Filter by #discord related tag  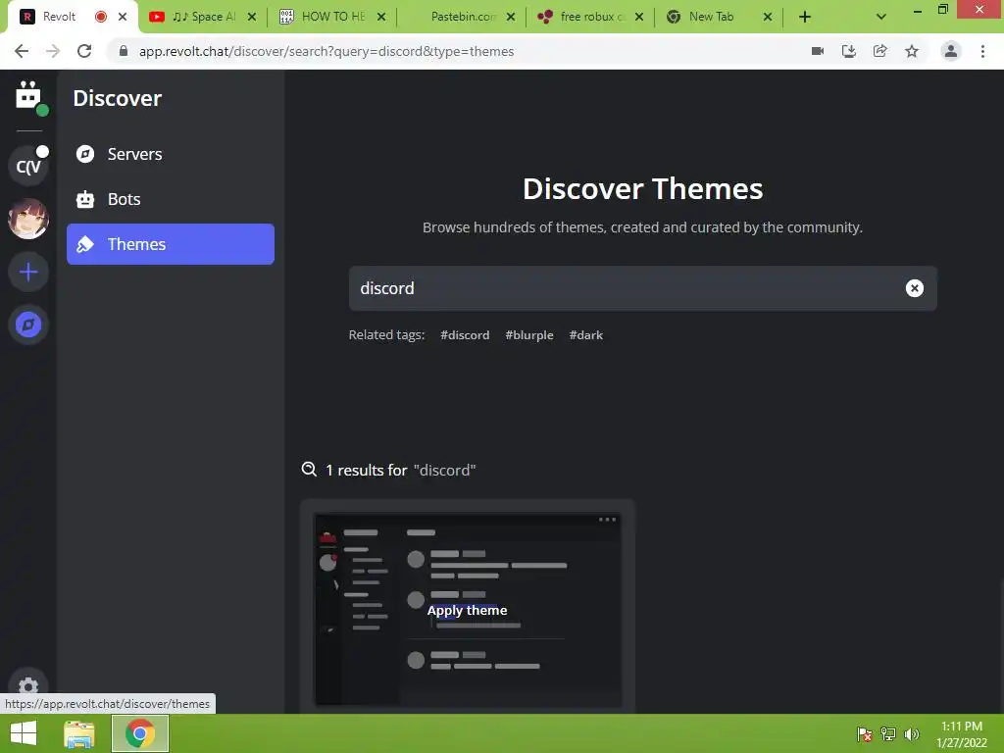[x=465, y=335]
